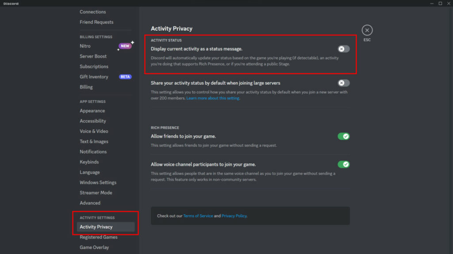This screenshot has width=453, height=254.
Task: Select Keybinds in the sidebar
Action: [x=89, y=162]
